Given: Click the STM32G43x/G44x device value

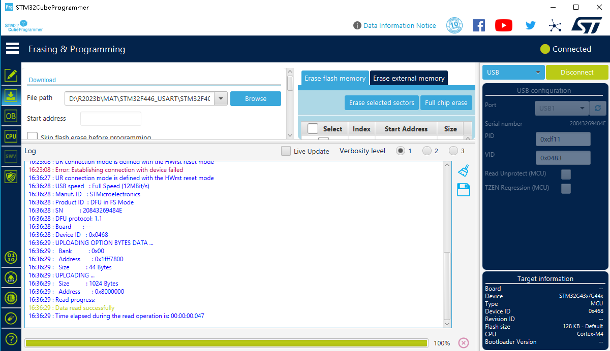Looking at the screenshot, I should click(x=581, y=296).
